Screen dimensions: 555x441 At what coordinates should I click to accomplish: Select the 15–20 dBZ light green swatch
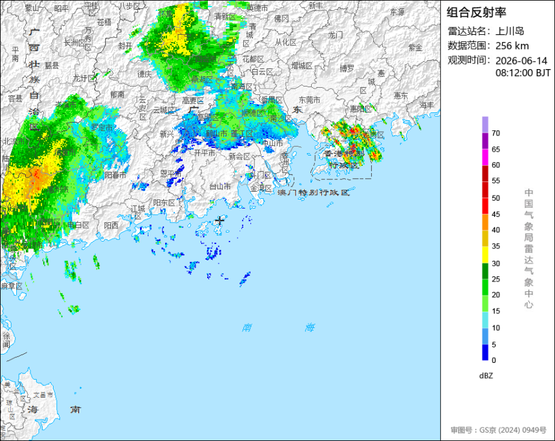tap(485, 303)
